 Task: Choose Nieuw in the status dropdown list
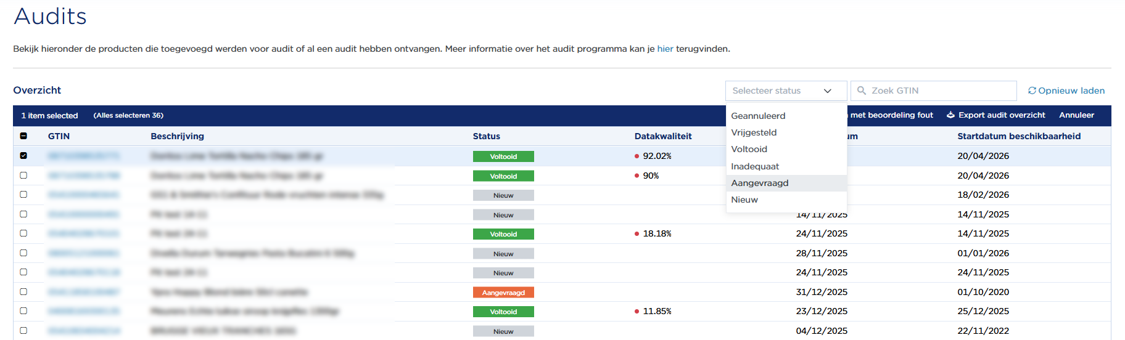point(786,200)
